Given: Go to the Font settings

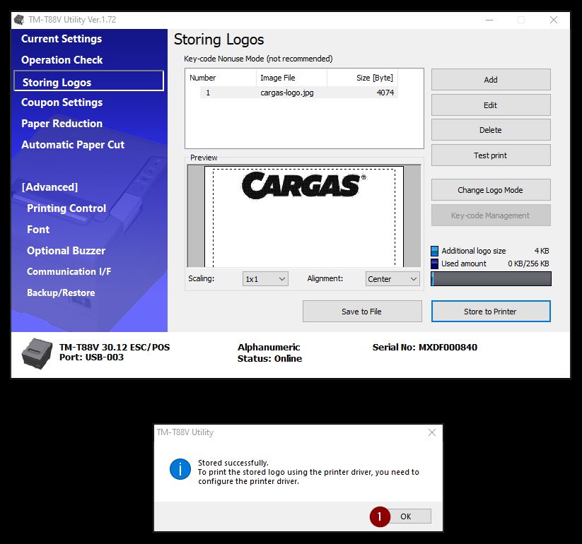Looking at the screenshot, I should pos(38,230).
